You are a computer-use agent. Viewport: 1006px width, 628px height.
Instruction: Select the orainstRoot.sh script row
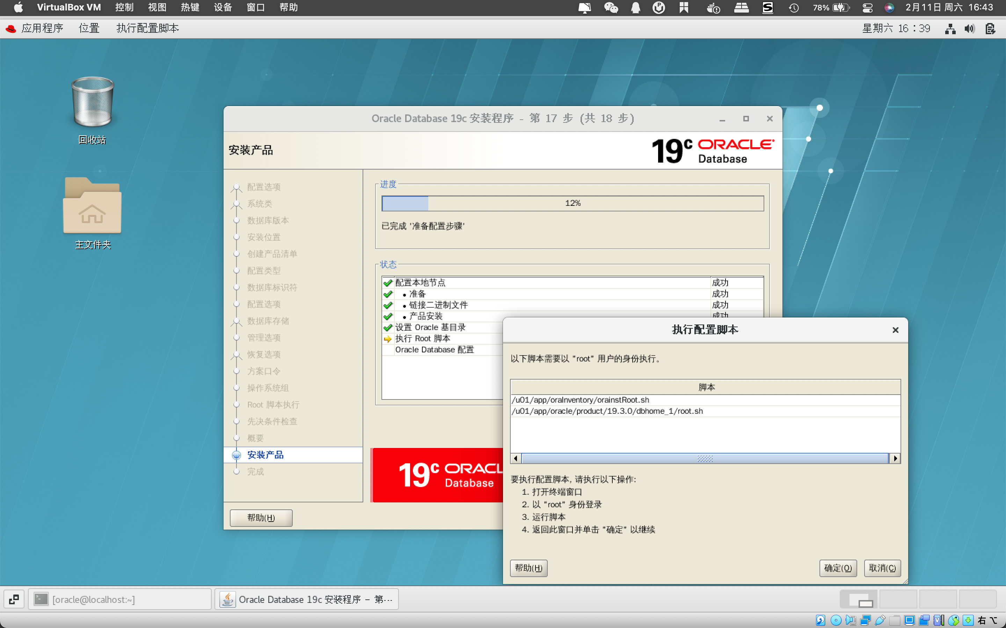coord(705,400)
